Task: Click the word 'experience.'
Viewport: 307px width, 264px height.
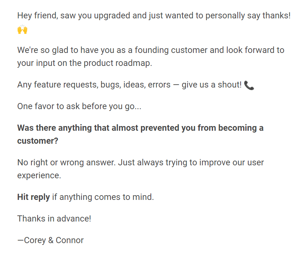Action: point(39,175)
